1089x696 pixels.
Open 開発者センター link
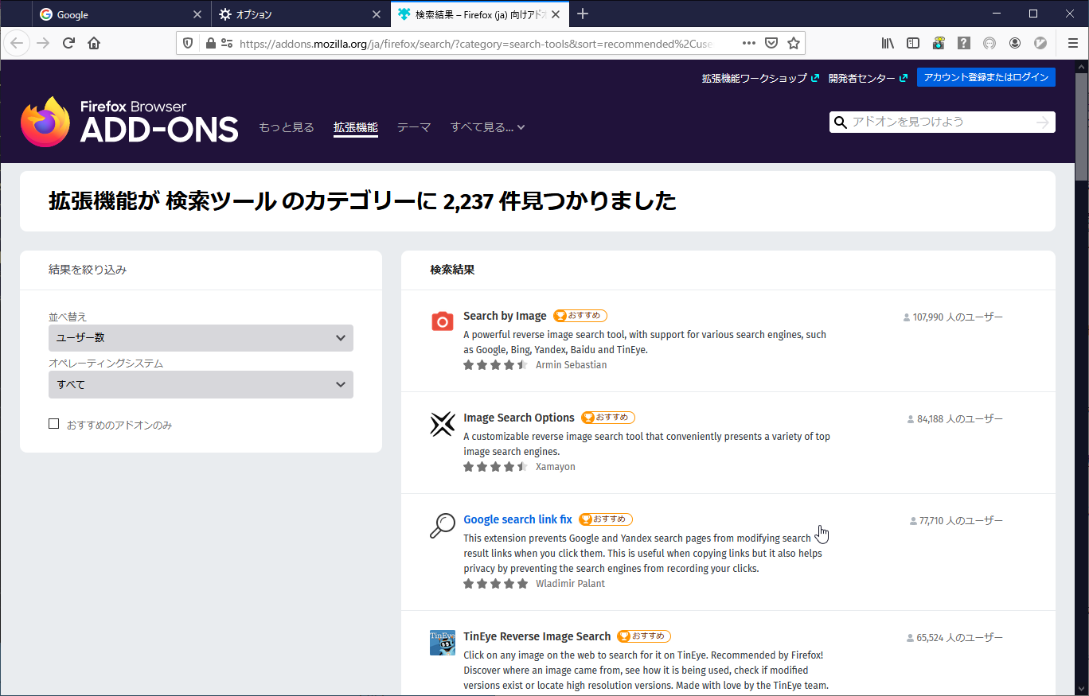tap(868, 78)
